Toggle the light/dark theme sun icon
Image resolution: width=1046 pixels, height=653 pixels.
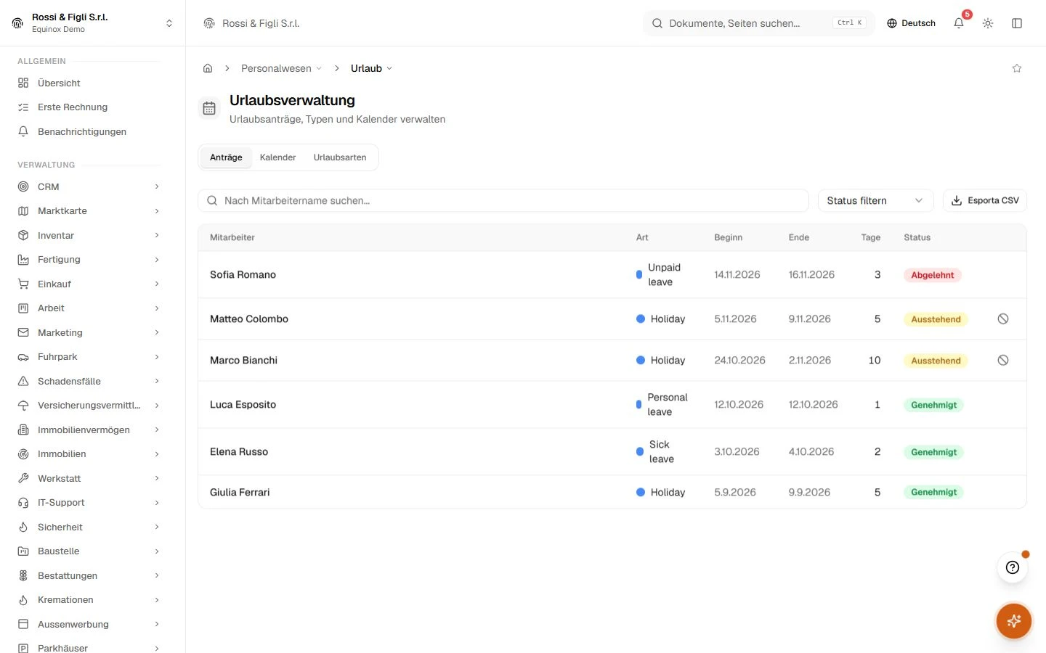click(x=988, y=23)
